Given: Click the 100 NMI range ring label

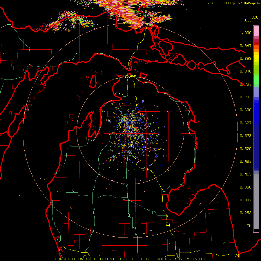Looking at the screenshot, I should point(130,23).
